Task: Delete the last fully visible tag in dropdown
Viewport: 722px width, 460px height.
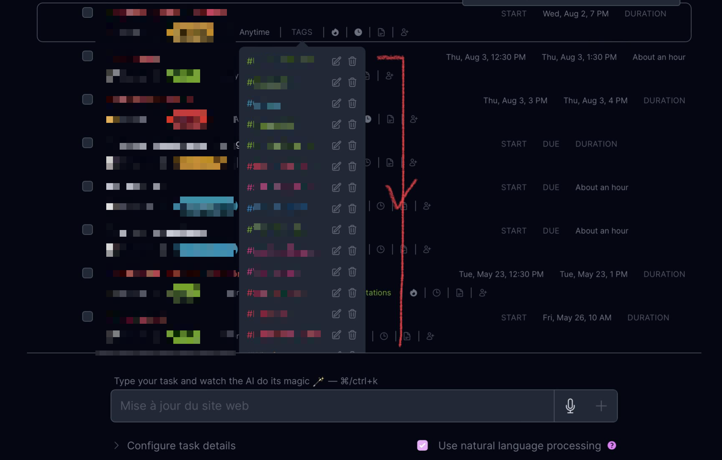Action: pos(352,335)
